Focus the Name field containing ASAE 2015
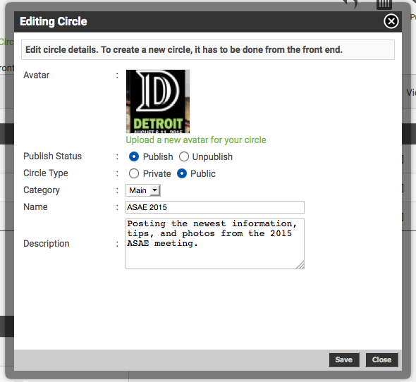The width and height of the screenshot is (416, 382). point(215,207)
